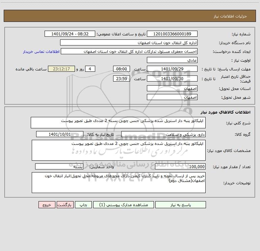Select the شماره نیاز field 1201003366000189
The width and height of the screenshot is (260, 251).
click(172, 34)
